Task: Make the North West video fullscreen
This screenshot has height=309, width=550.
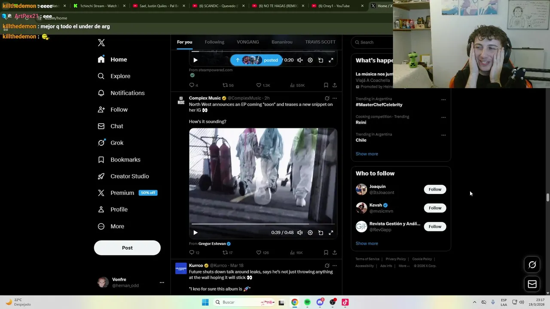Action: pos(331,233)
